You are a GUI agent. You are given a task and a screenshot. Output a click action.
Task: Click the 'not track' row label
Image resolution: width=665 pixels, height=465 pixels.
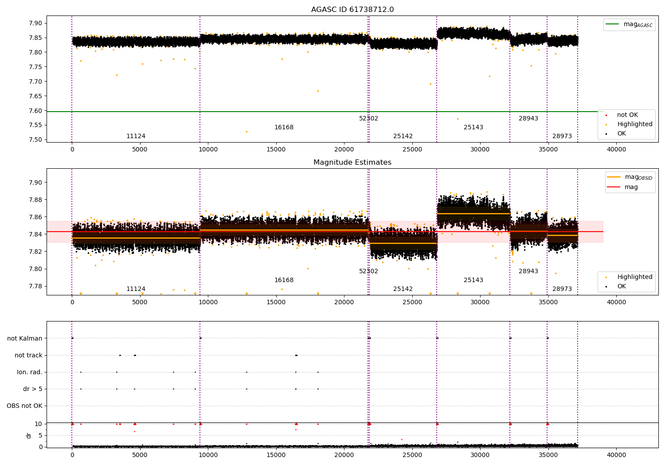[28, 355]
